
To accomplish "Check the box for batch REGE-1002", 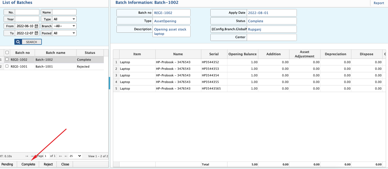I will (7, 59).
